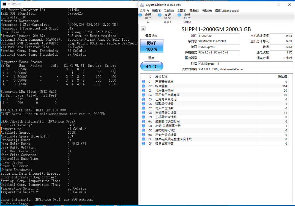Open the 编辑(E) menu
The image size is (295, 206).
(157, 11)
